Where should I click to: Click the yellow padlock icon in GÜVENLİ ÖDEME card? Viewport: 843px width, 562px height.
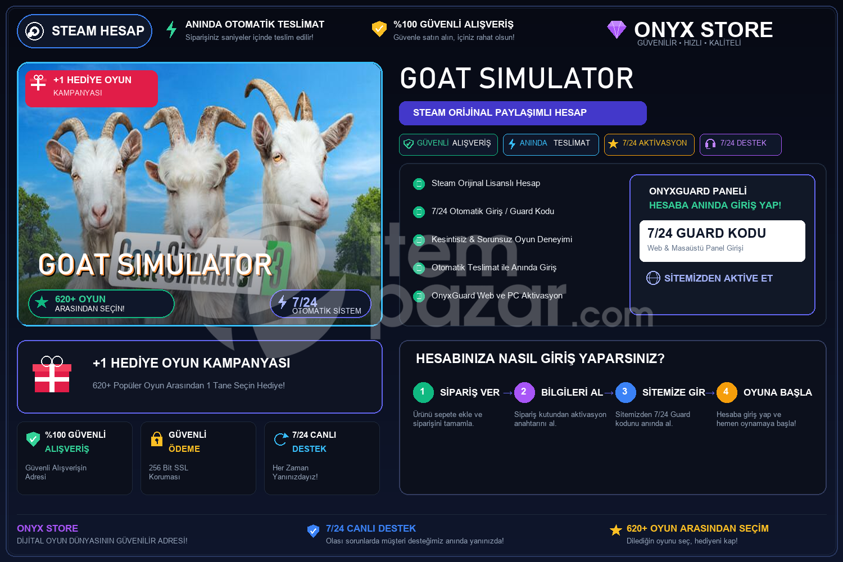[157, 438]
